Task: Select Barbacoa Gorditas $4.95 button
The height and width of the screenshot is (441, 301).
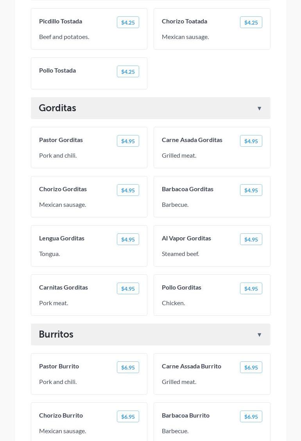Action: click(251, 190)
